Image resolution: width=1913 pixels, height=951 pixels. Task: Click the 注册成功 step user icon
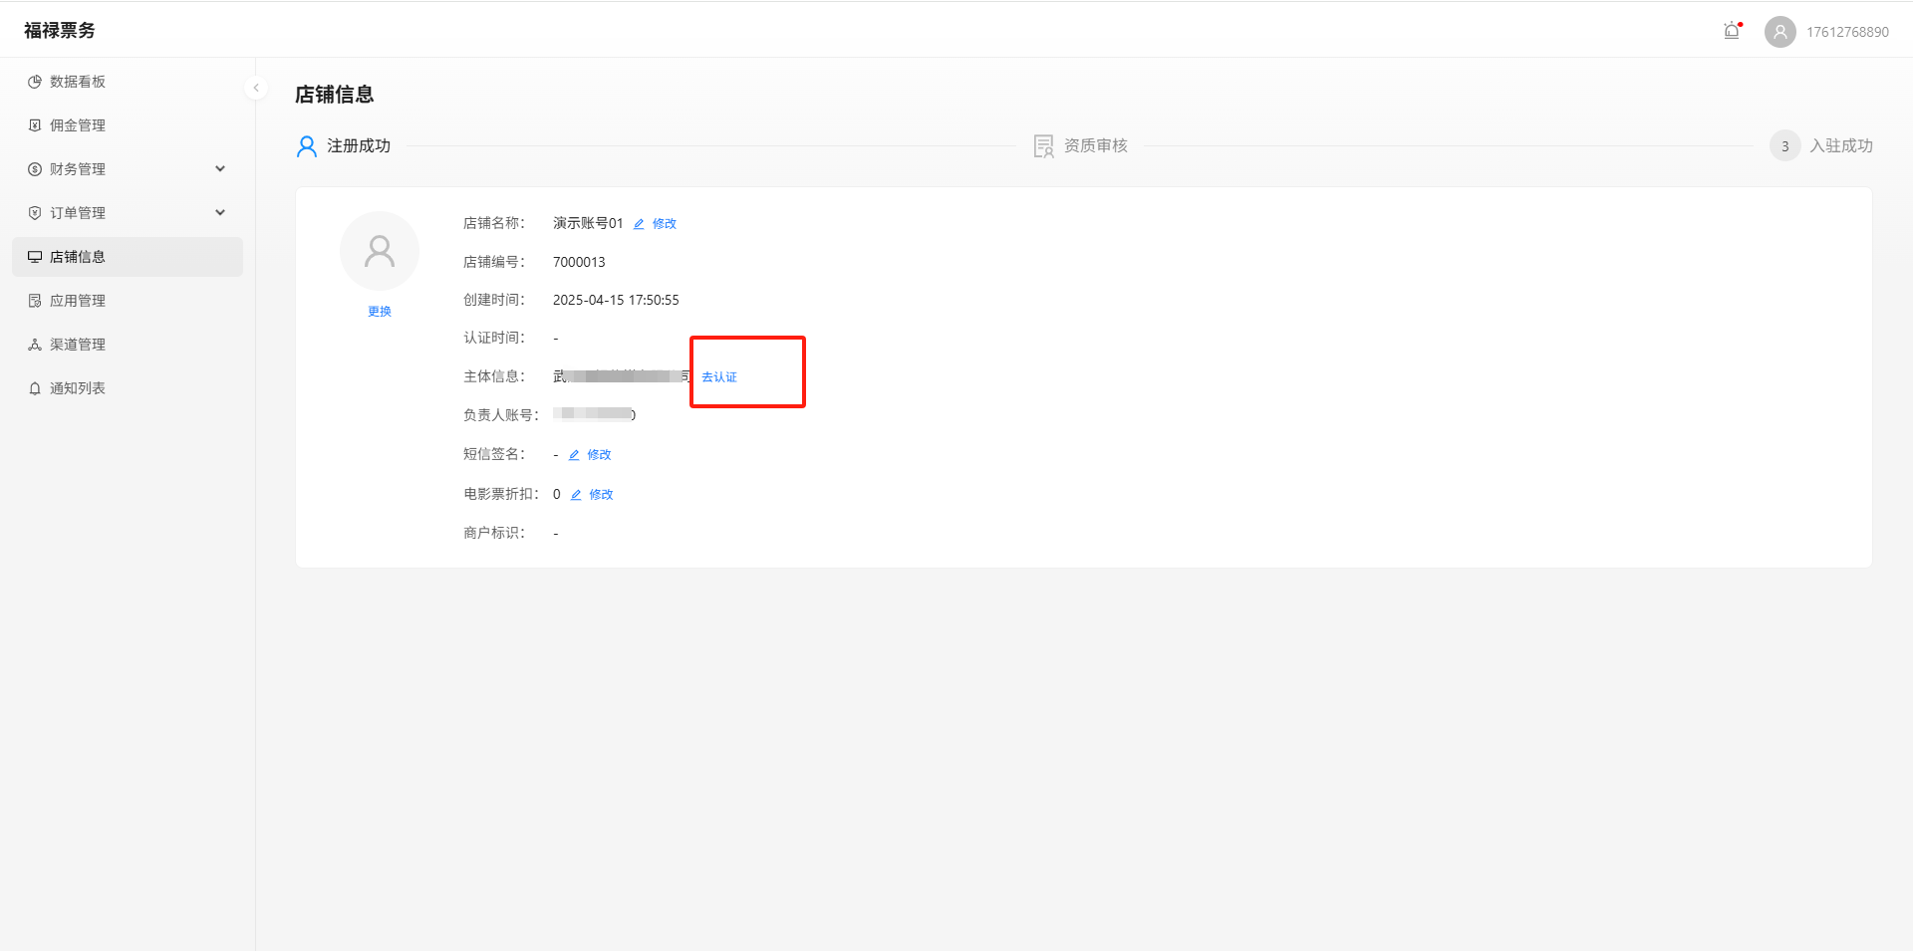click(x=307, y=146)
